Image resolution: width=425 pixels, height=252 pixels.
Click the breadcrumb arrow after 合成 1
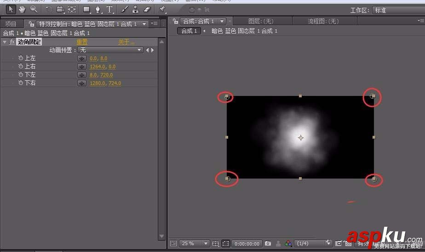pyautogui.click(x=204, y=31)
